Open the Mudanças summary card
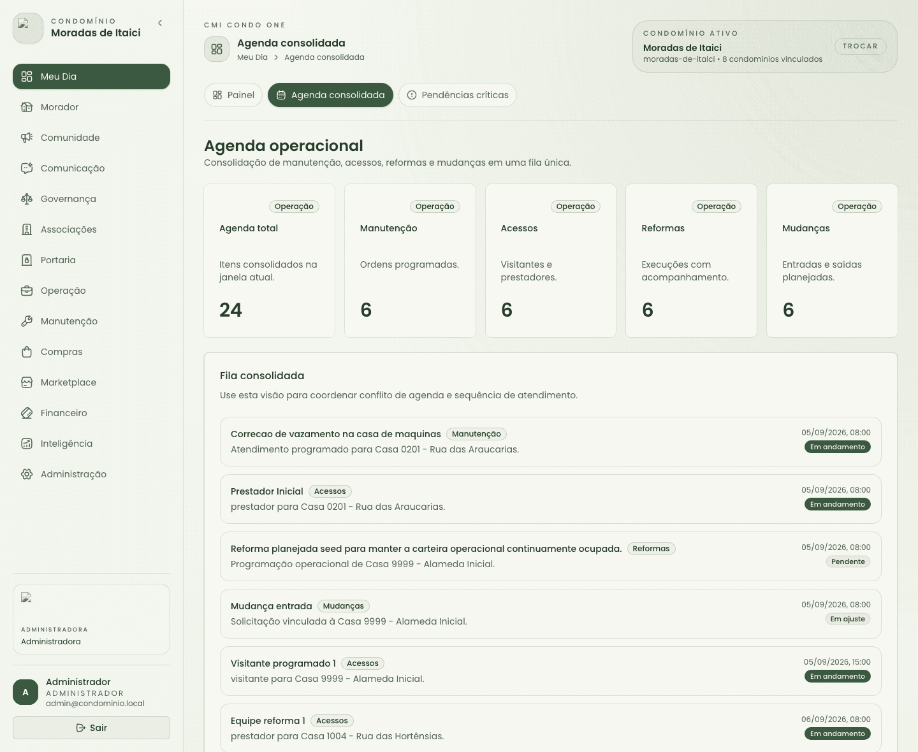The width and height of the screenshot is (918, 752). [832, 261]
